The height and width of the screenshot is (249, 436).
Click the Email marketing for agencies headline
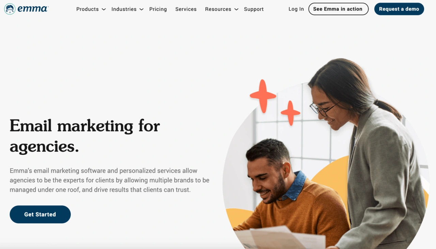click(85, 136)
